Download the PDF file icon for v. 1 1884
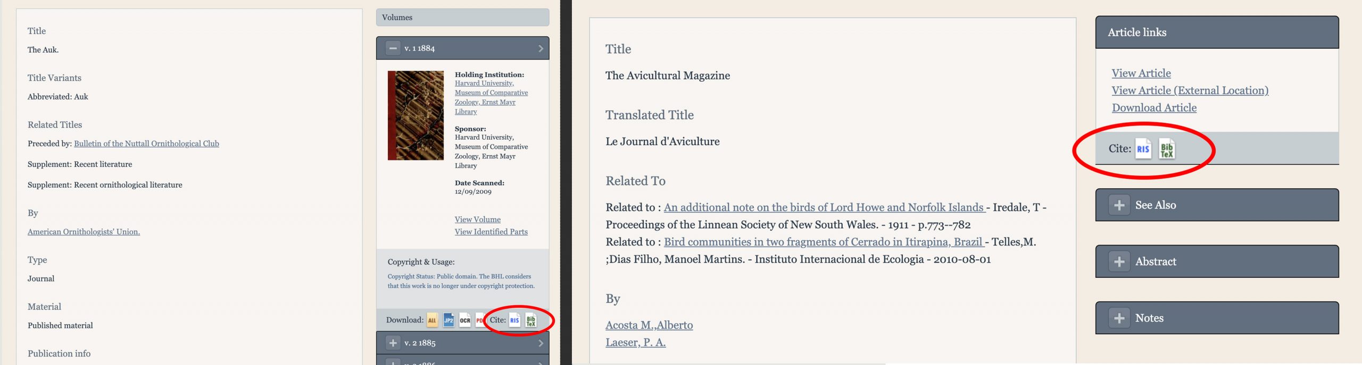 click(x=480, y=320)
